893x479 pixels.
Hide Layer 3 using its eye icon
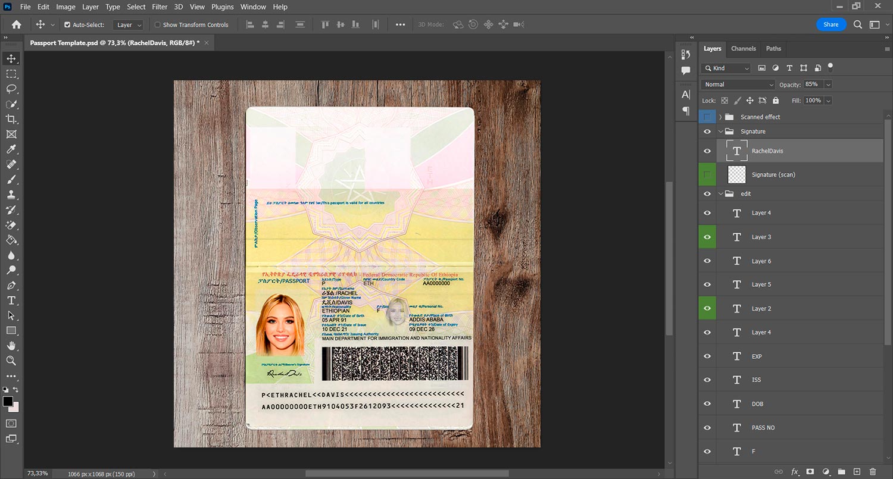[707, 237]
